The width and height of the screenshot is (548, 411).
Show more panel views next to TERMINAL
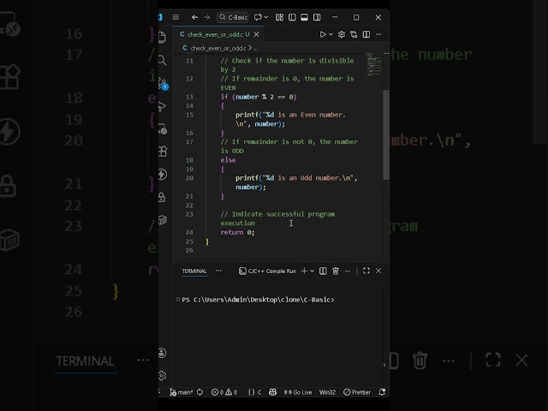pos(218,271)
